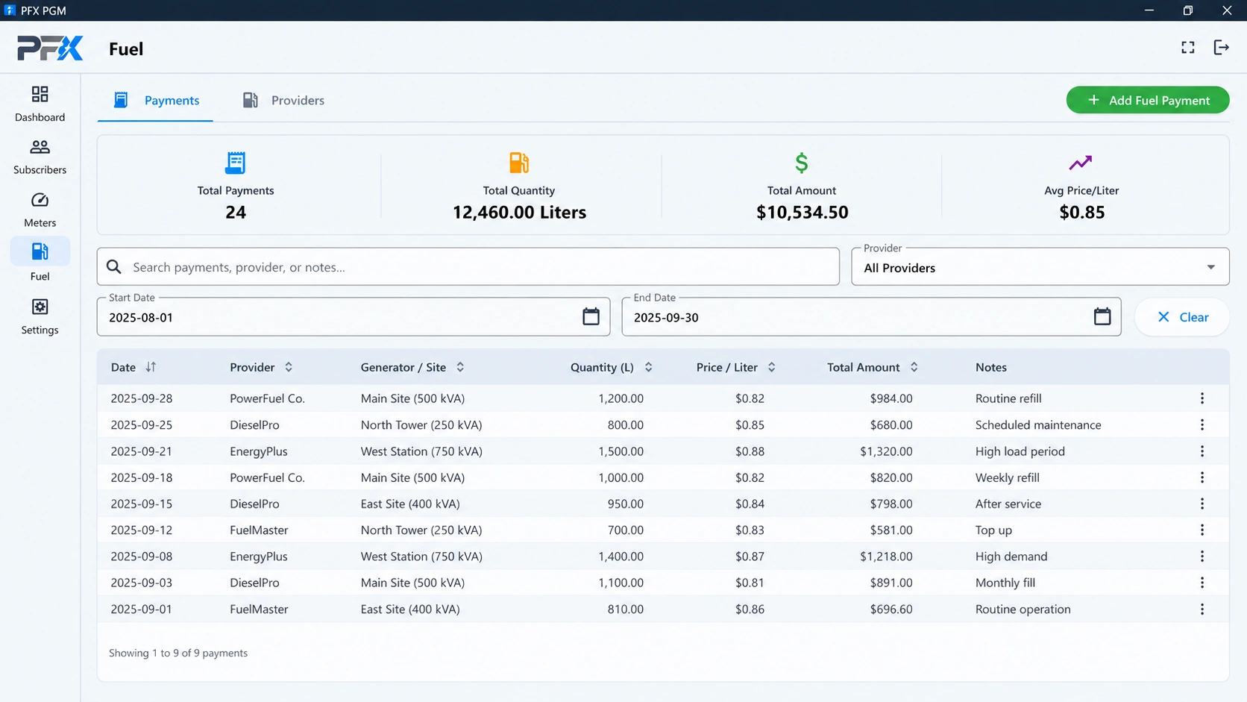The image size is (1247, 702).
Task: Clear the date filters
Action: click(x=1182, y=317)
